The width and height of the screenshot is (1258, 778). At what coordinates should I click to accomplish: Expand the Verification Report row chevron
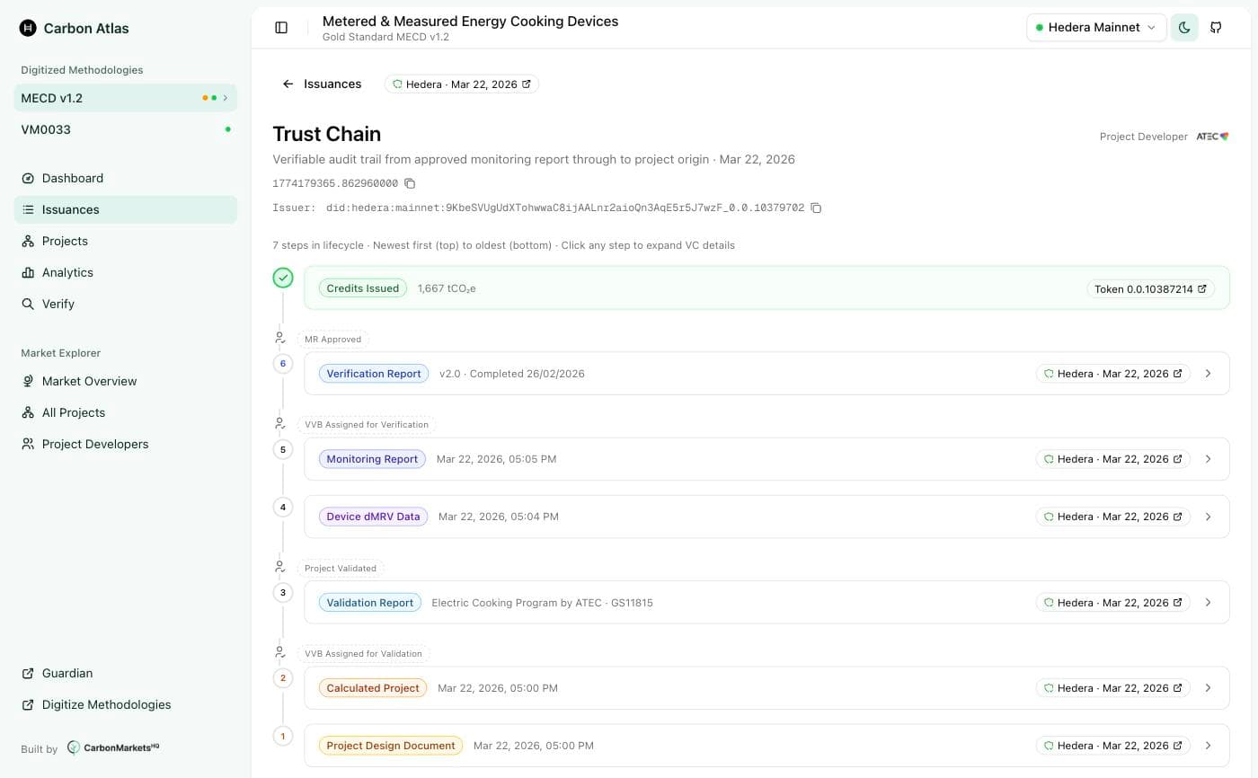[1208, 374]
